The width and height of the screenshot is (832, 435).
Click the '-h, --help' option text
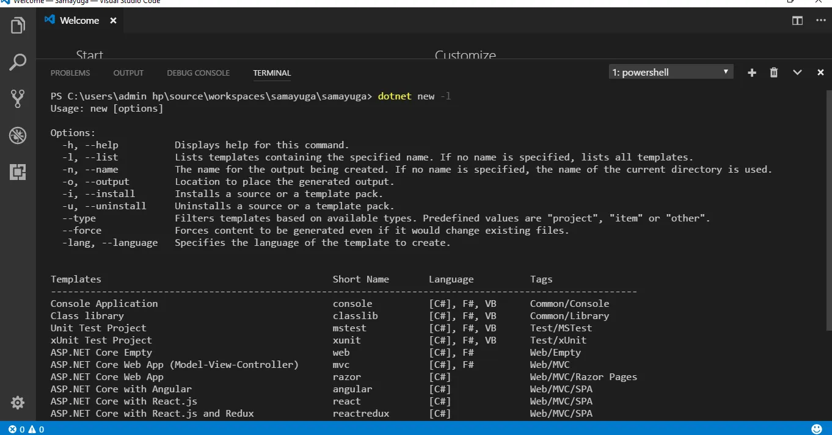pos(90,145)
